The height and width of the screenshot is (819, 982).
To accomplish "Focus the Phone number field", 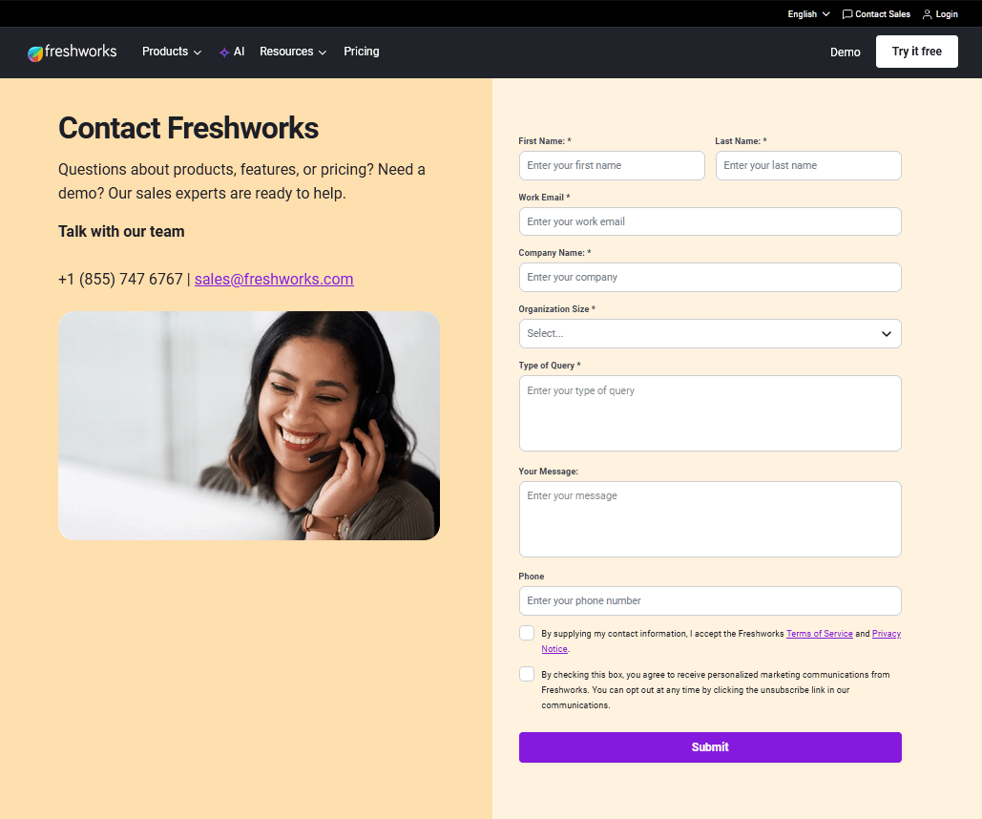I will (710, 601).
